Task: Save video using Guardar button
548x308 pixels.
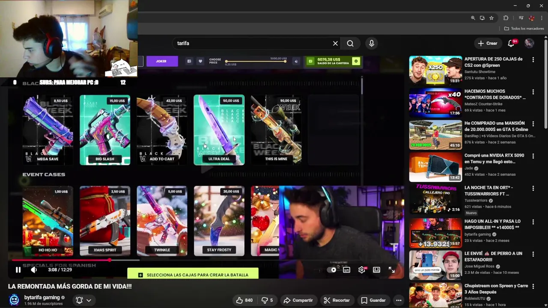Action: pyautogui.click(x=373, y=300)
